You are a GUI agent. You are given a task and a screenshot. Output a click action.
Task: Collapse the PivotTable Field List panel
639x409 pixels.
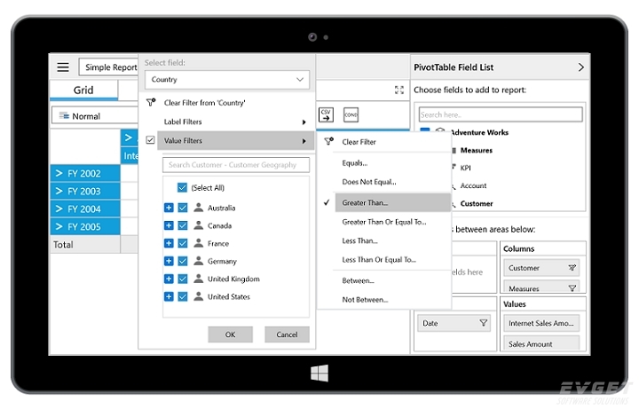pos(580,67)
